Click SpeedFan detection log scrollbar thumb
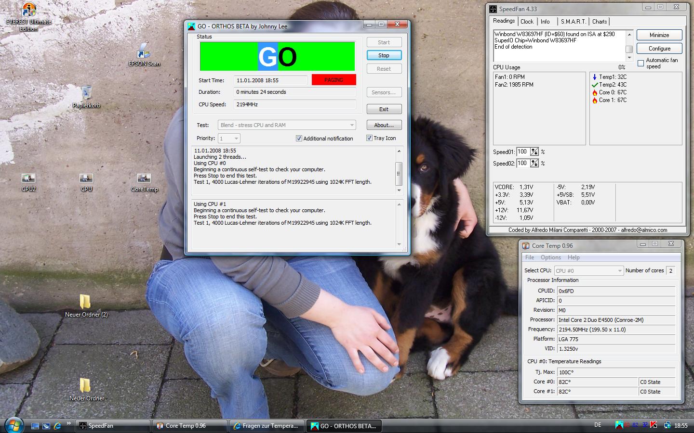The image size is (694, 433). click(x=629, y=49)
